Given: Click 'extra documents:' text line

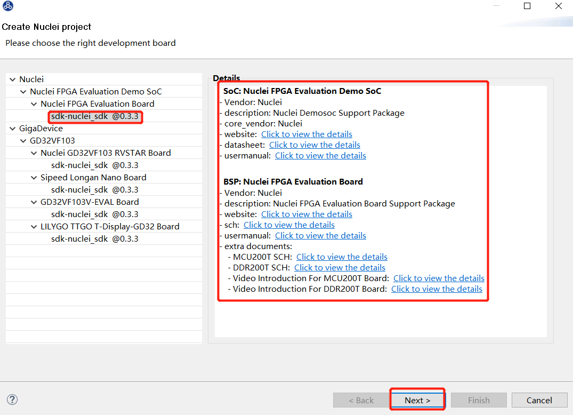Looking at the screenshot, I should 258,246.
